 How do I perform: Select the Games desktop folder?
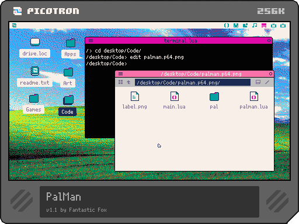(33, 103)
